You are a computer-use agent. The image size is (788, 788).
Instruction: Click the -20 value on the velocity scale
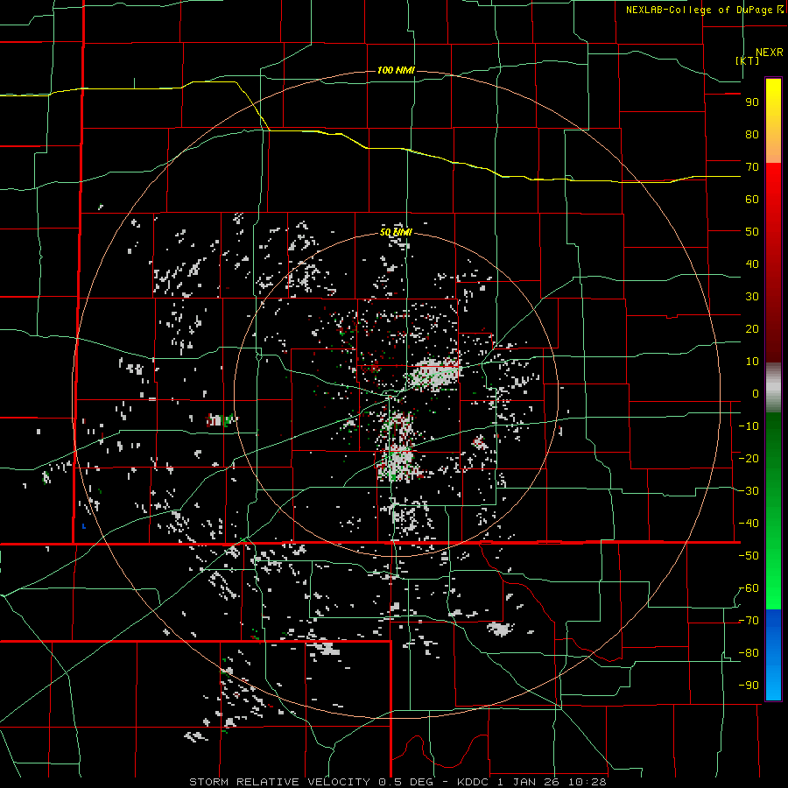tap(749, 459)
